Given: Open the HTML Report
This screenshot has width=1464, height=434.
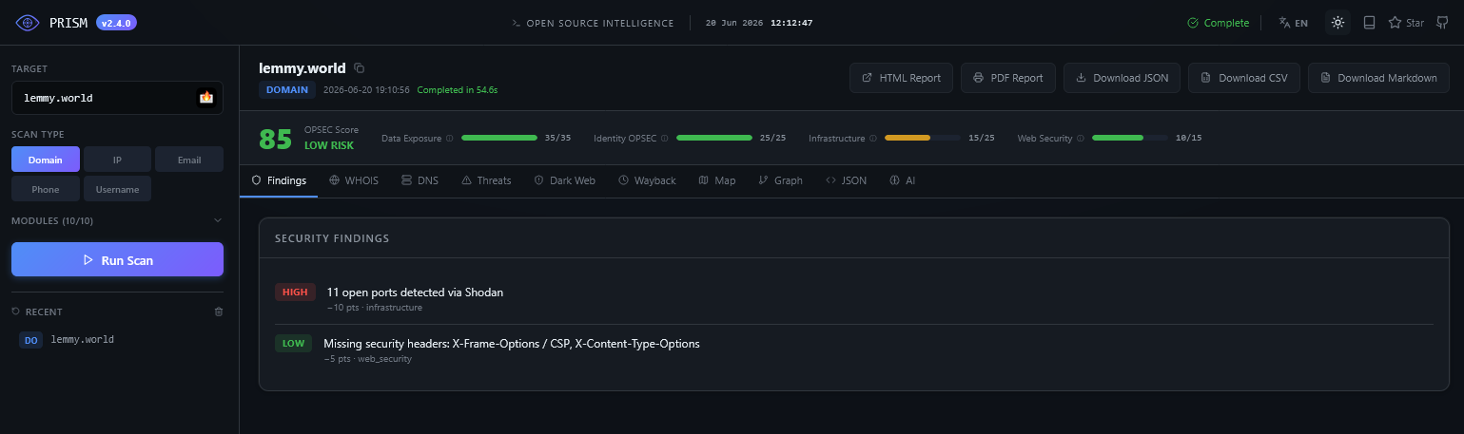Looking at the screenshot, I should point(901,78).
